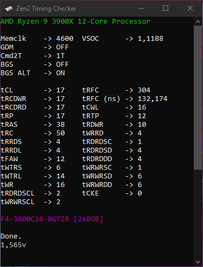Screen dimensions: 203x267
Task: Click the scrollbar down arrow
Action: point(198,262)
